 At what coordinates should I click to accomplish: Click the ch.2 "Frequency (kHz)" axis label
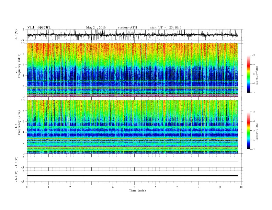tap(19, 122)
